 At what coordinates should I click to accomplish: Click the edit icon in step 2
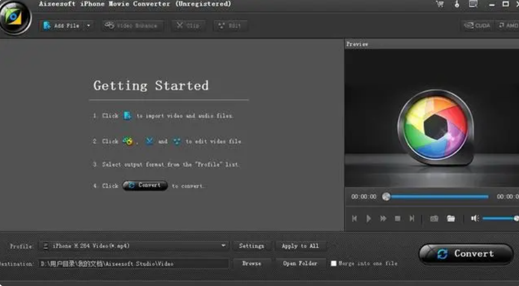tap(177, 141)
